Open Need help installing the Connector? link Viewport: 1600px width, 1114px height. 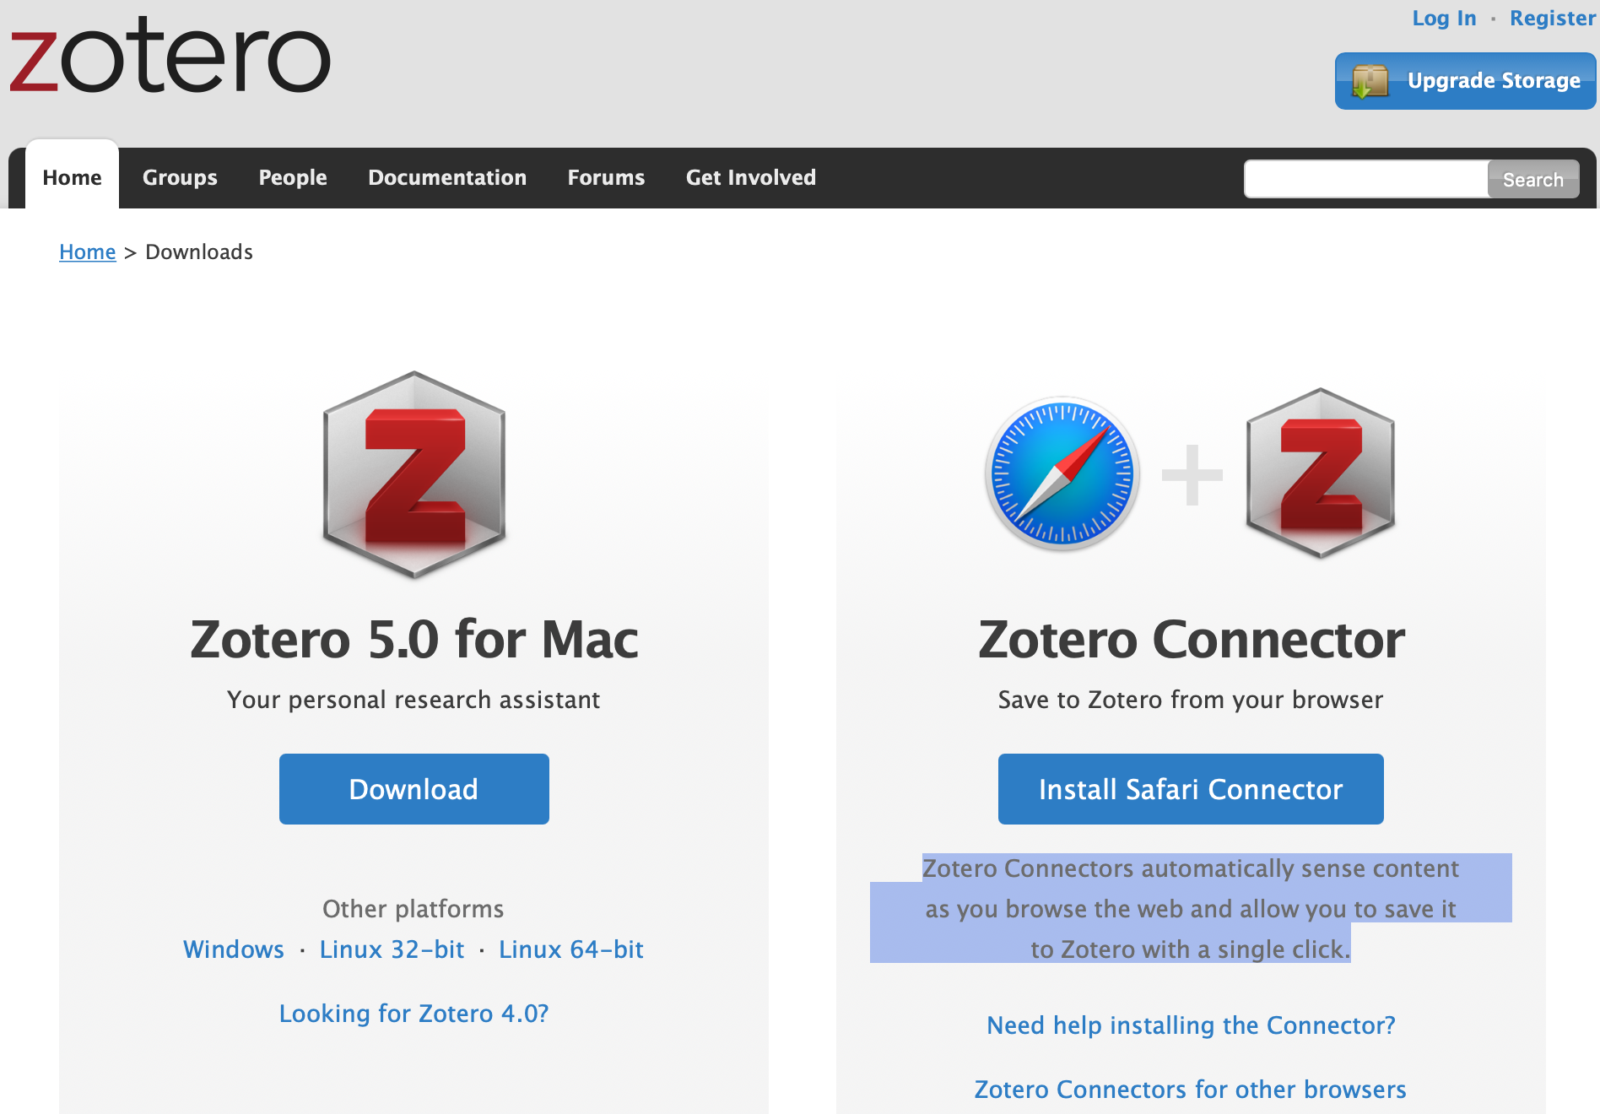[x=1191, y=1025]
